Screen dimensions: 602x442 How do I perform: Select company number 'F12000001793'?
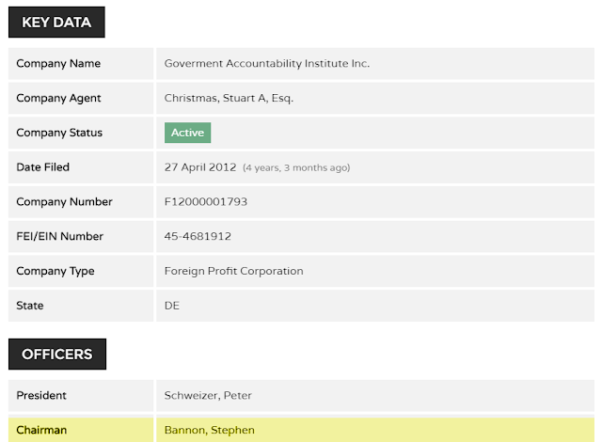click(x=206, y=202)
